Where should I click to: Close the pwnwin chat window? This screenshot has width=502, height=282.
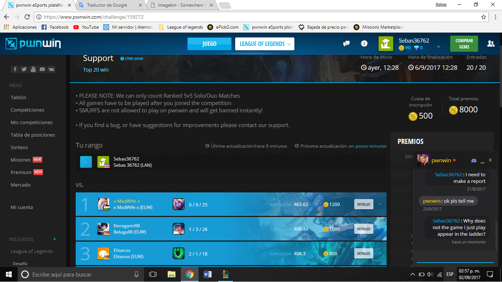tap(490, 160)
